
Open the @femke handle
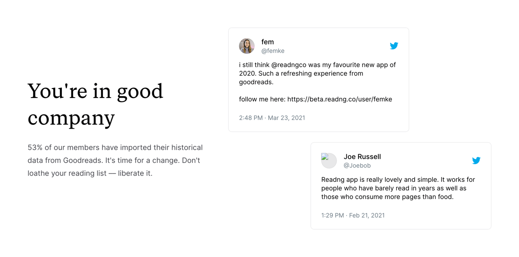pyautogui.click(x=272, y=51)
